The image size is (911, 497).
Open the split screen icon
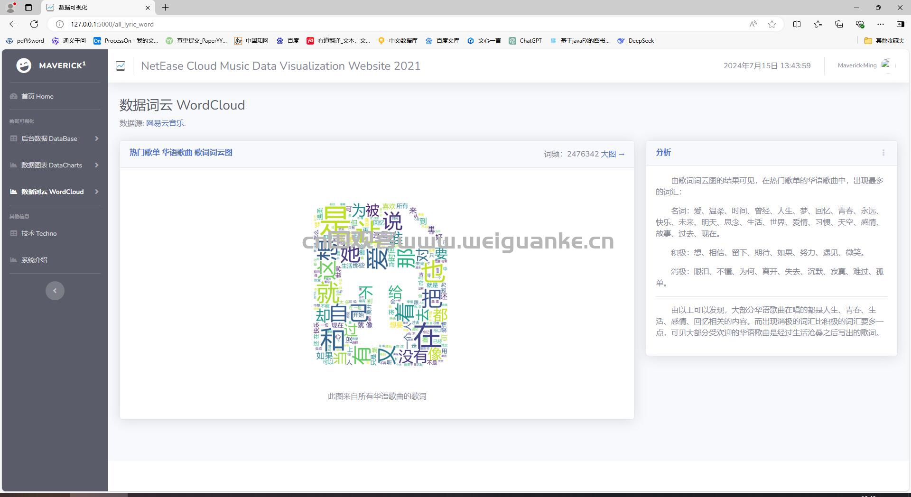click(x=797, y=24)
